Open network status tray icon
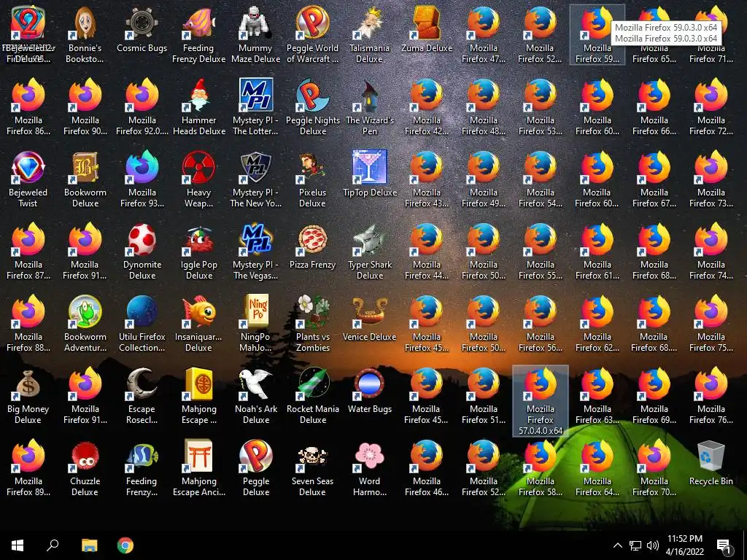The image size is (747, 560). pos(635,545)
